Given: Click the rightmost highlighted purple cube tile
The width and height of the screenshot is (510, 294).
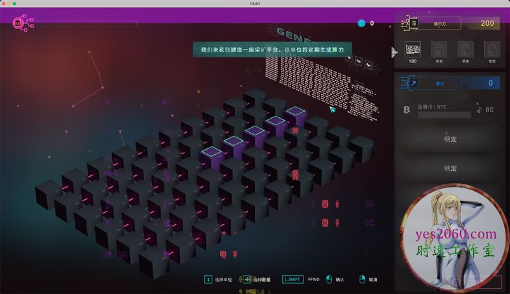Looking at the screenshot, I should coord(296,112).
